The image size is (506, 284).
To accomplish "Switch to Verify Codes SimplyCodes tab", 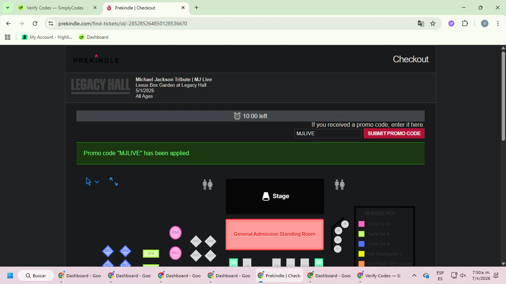I will pyautogui.click(x=55, y=8).
